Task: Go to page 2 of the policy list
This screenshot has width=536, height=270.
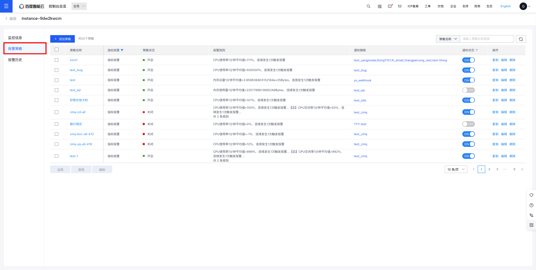Action: point(489,169)
